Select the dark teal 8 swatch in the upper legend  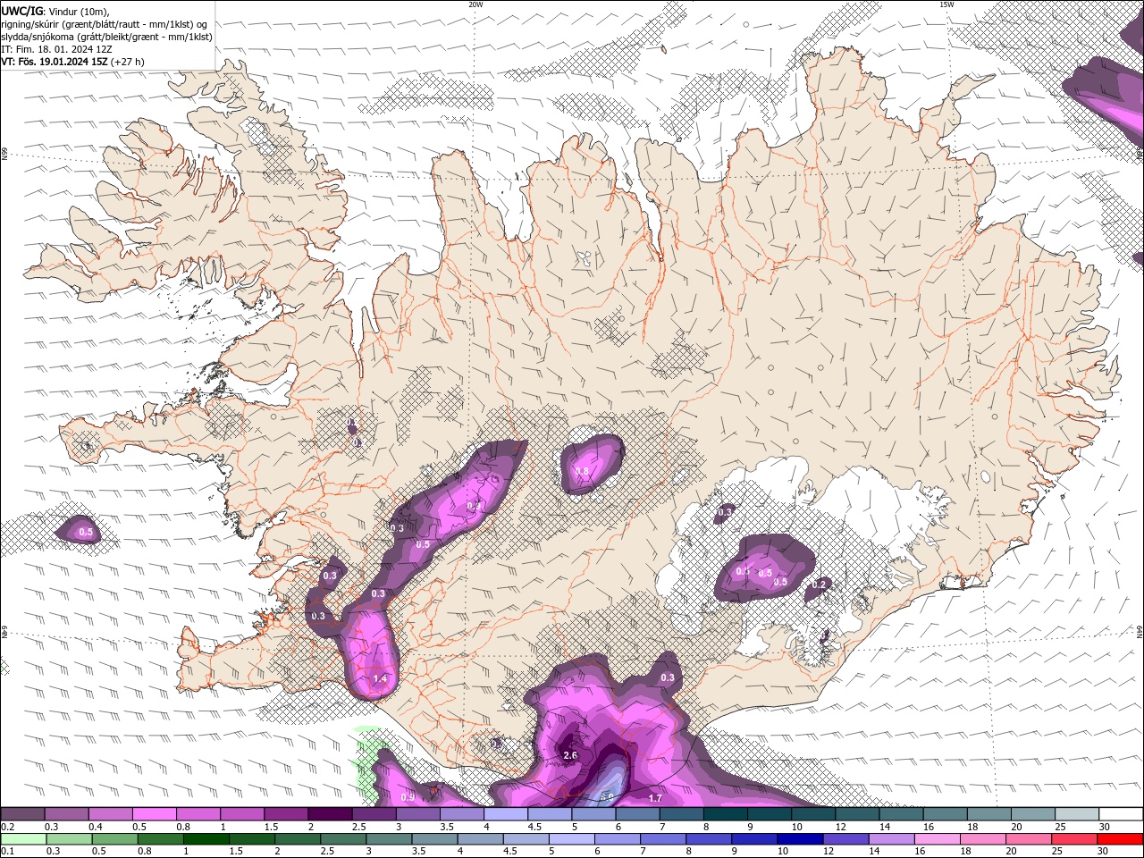[726, 814]
